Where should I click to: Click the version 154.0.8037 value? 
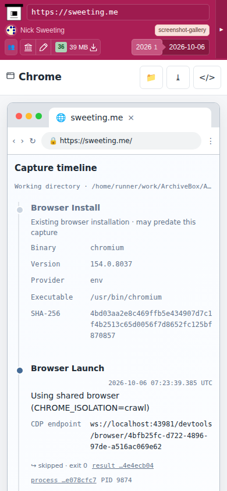coord(111,264)
